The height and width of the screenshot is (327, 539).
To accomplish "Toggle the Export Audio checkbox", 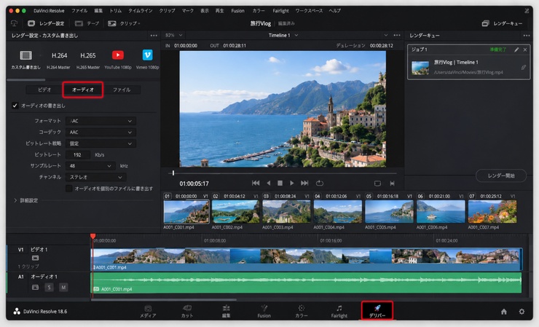I will pyautogui.click(x=15, y=106).
